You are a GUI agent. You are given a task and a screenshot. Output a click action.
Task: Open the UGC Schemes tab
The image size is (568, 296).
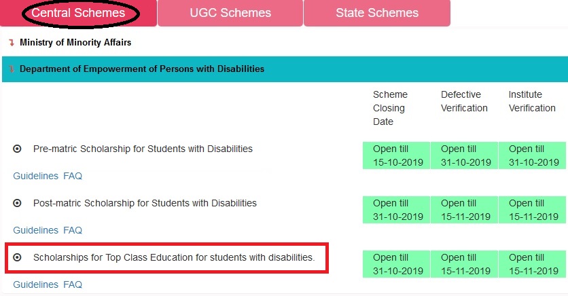(230, 13)
